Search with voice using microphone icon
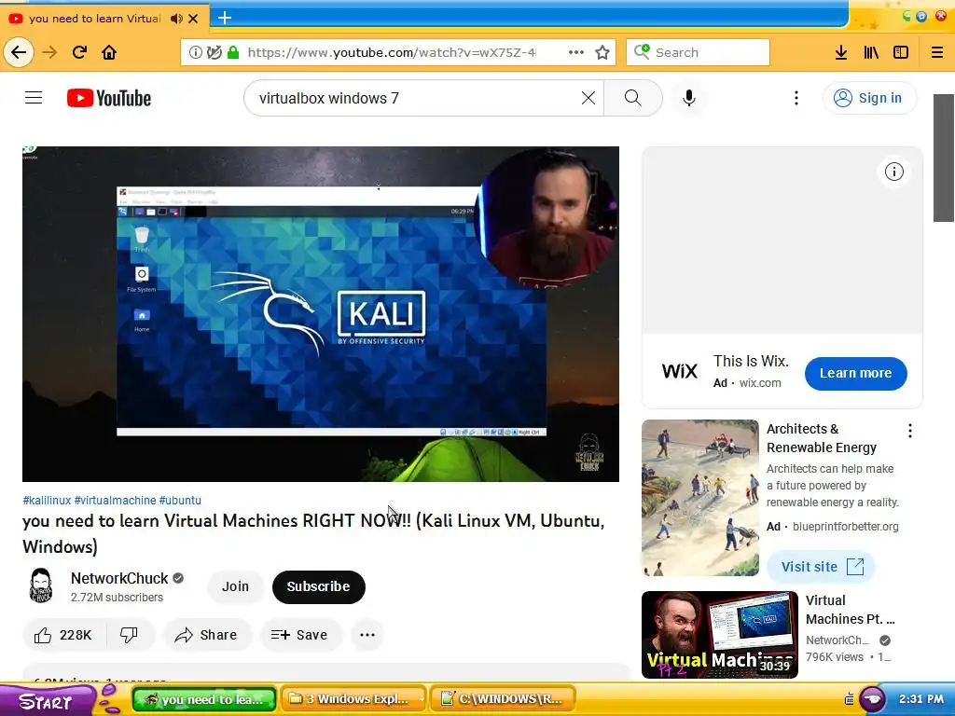This screenshot has width=955, height=716. (x=689, y=98)
